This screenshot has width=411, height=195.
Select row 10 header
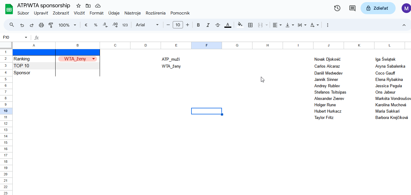click(x=6, y=111)
